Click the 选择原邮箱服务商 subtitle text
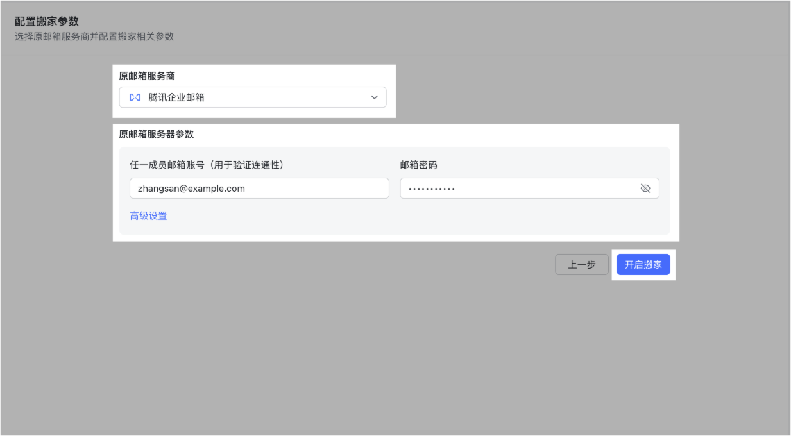Viewport: 791px width, 436px height. 94,37
